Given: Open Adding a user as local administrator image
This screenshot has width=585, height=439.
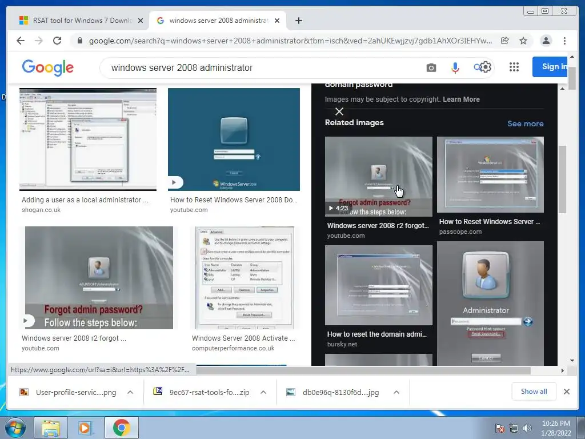Looking at the screenshot, I should (87, 139).
